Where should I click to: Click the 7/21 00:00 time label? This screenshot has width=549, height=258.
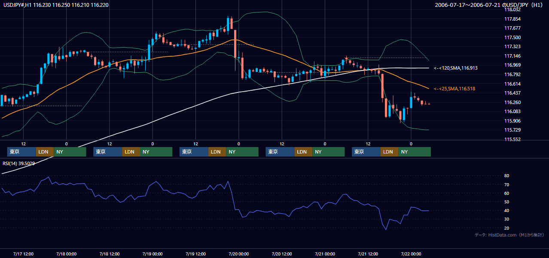point(325,254)
